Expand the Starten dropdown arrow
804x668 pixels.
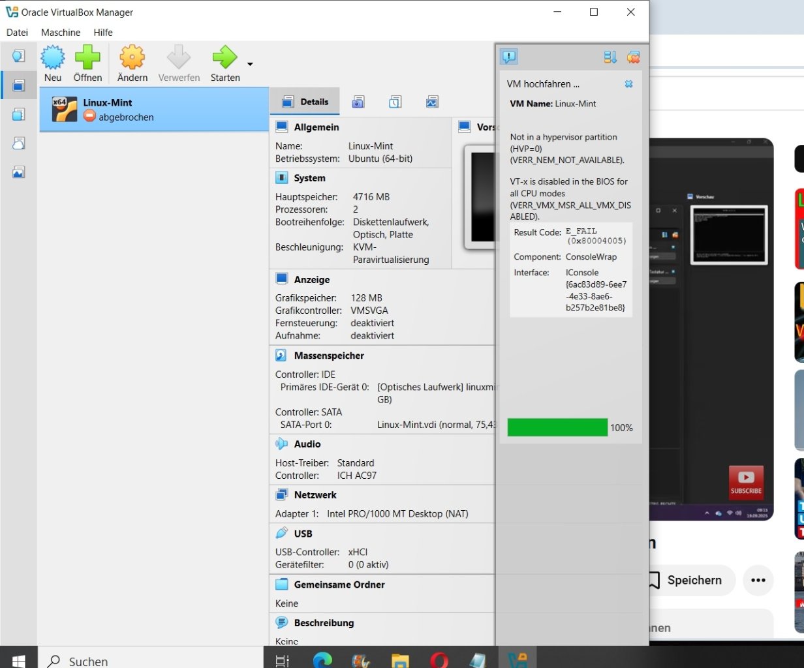coord(250,64)
